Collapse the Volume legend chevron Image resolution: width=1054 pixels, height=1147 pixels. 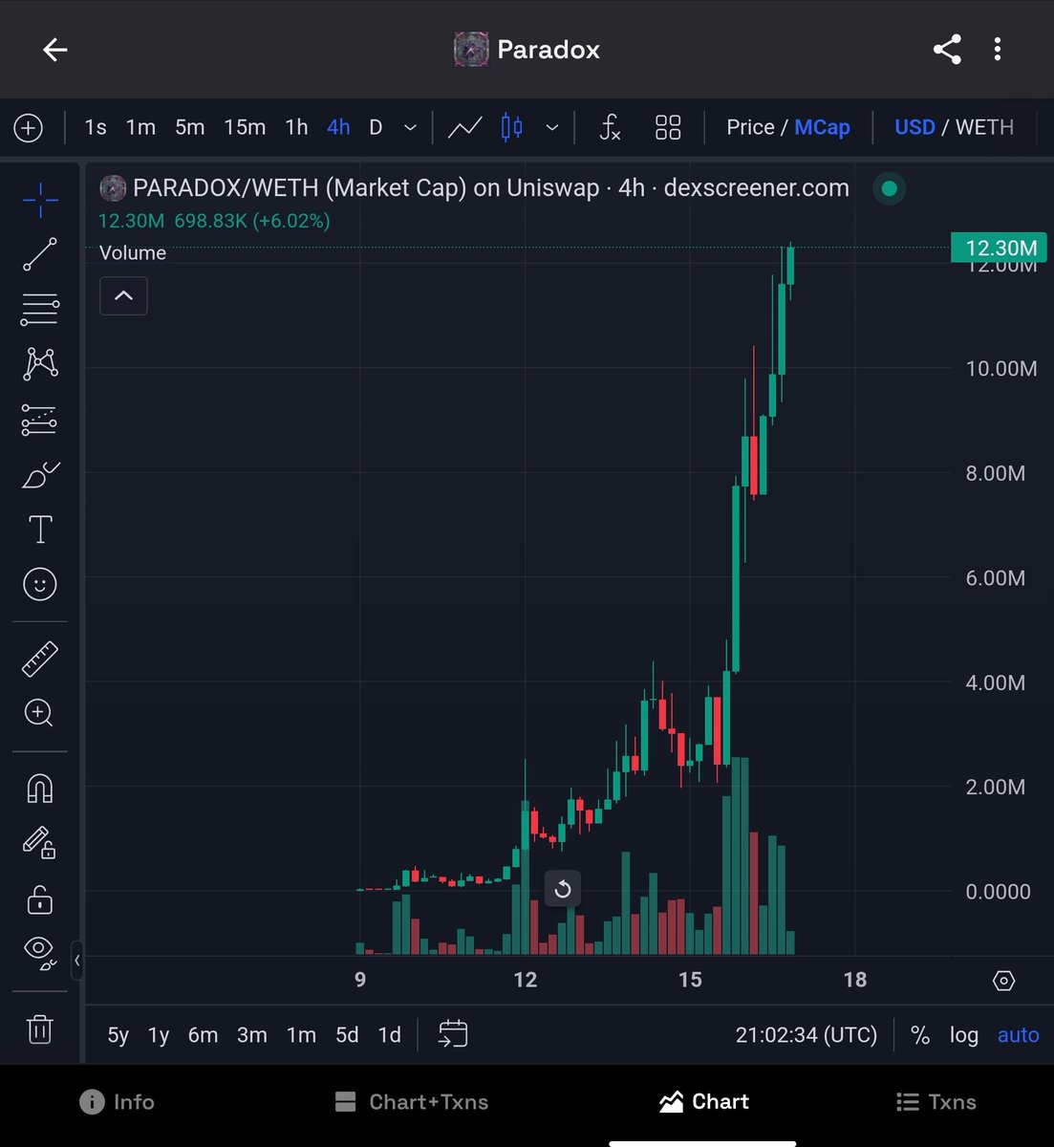(123, 296)
